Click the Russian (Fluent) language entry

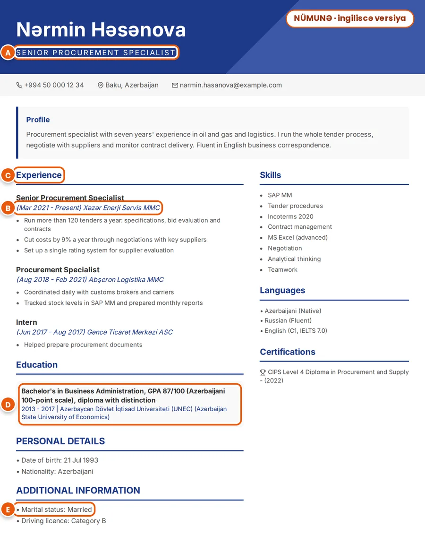click(x=286, y=320)
